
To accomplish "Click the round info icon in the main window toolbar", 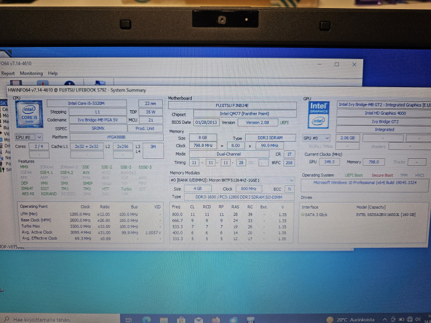I will pyautogui.click(x=69, y=83).
